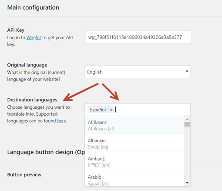Select Afrikaans from the language list
The image size is (222, 191).
click(x=135, y=125)
